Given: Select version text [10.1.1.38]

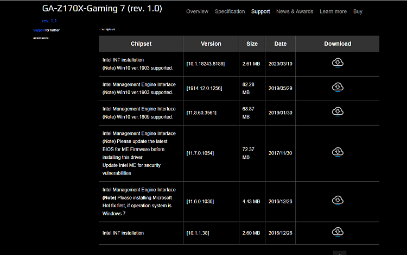Looking at the screenshot, I should click(x=198, y=233).
